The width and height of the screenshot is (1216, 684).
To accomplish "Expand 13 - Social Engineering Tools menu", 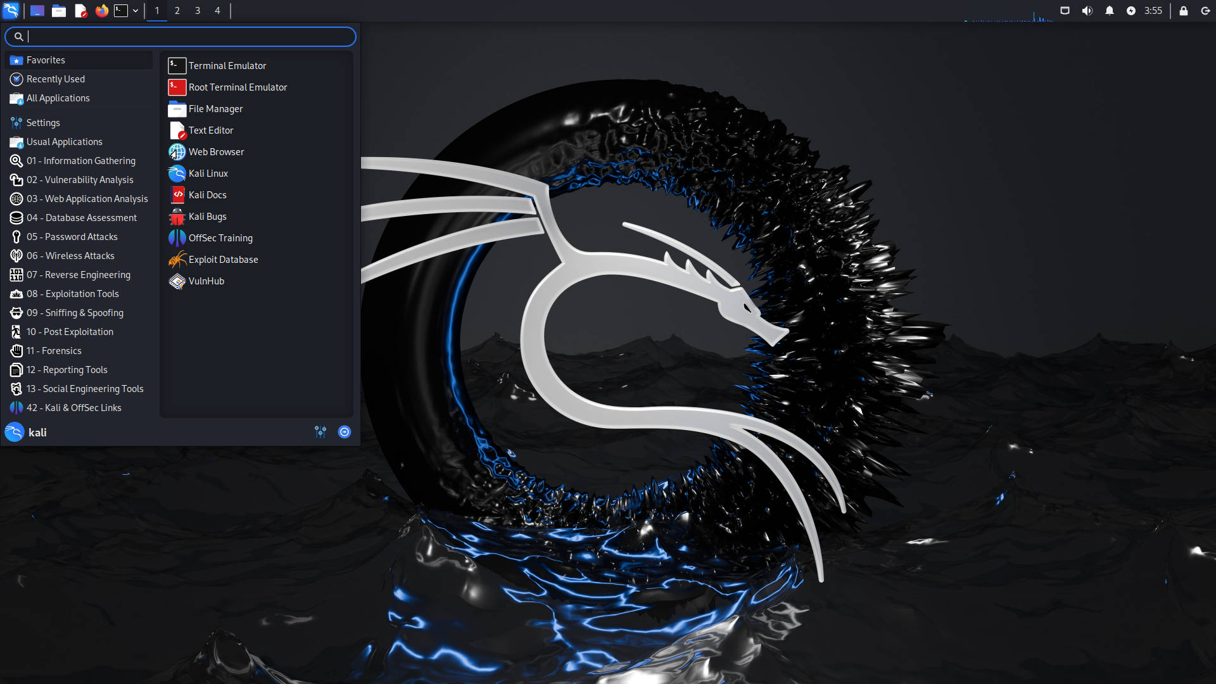I will pyautogui.click(x=84, y=388).
